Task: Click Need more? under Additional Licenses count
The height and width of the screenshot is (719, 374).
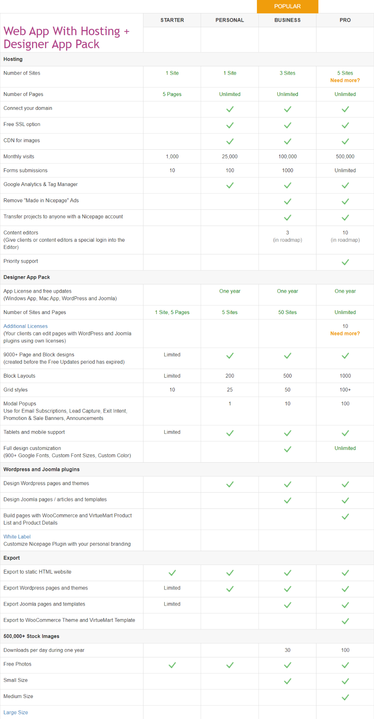Action: click(x=345, y=333)
